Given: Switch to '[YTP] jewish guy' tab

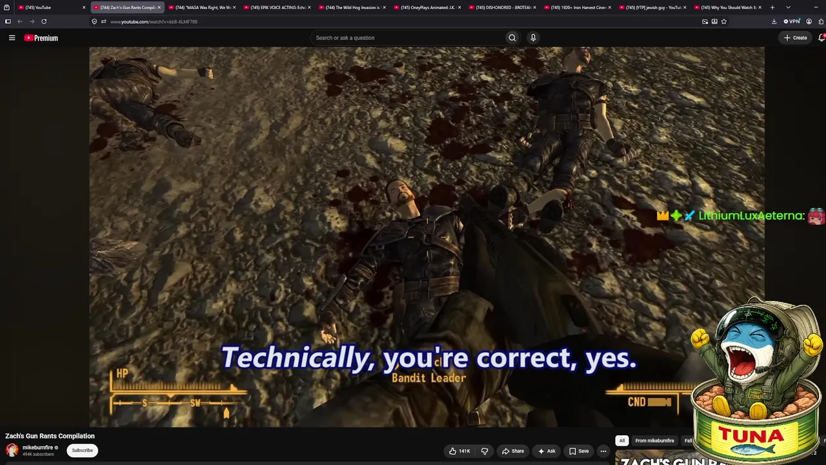Looking at the screenshot, I should [653, 8].
